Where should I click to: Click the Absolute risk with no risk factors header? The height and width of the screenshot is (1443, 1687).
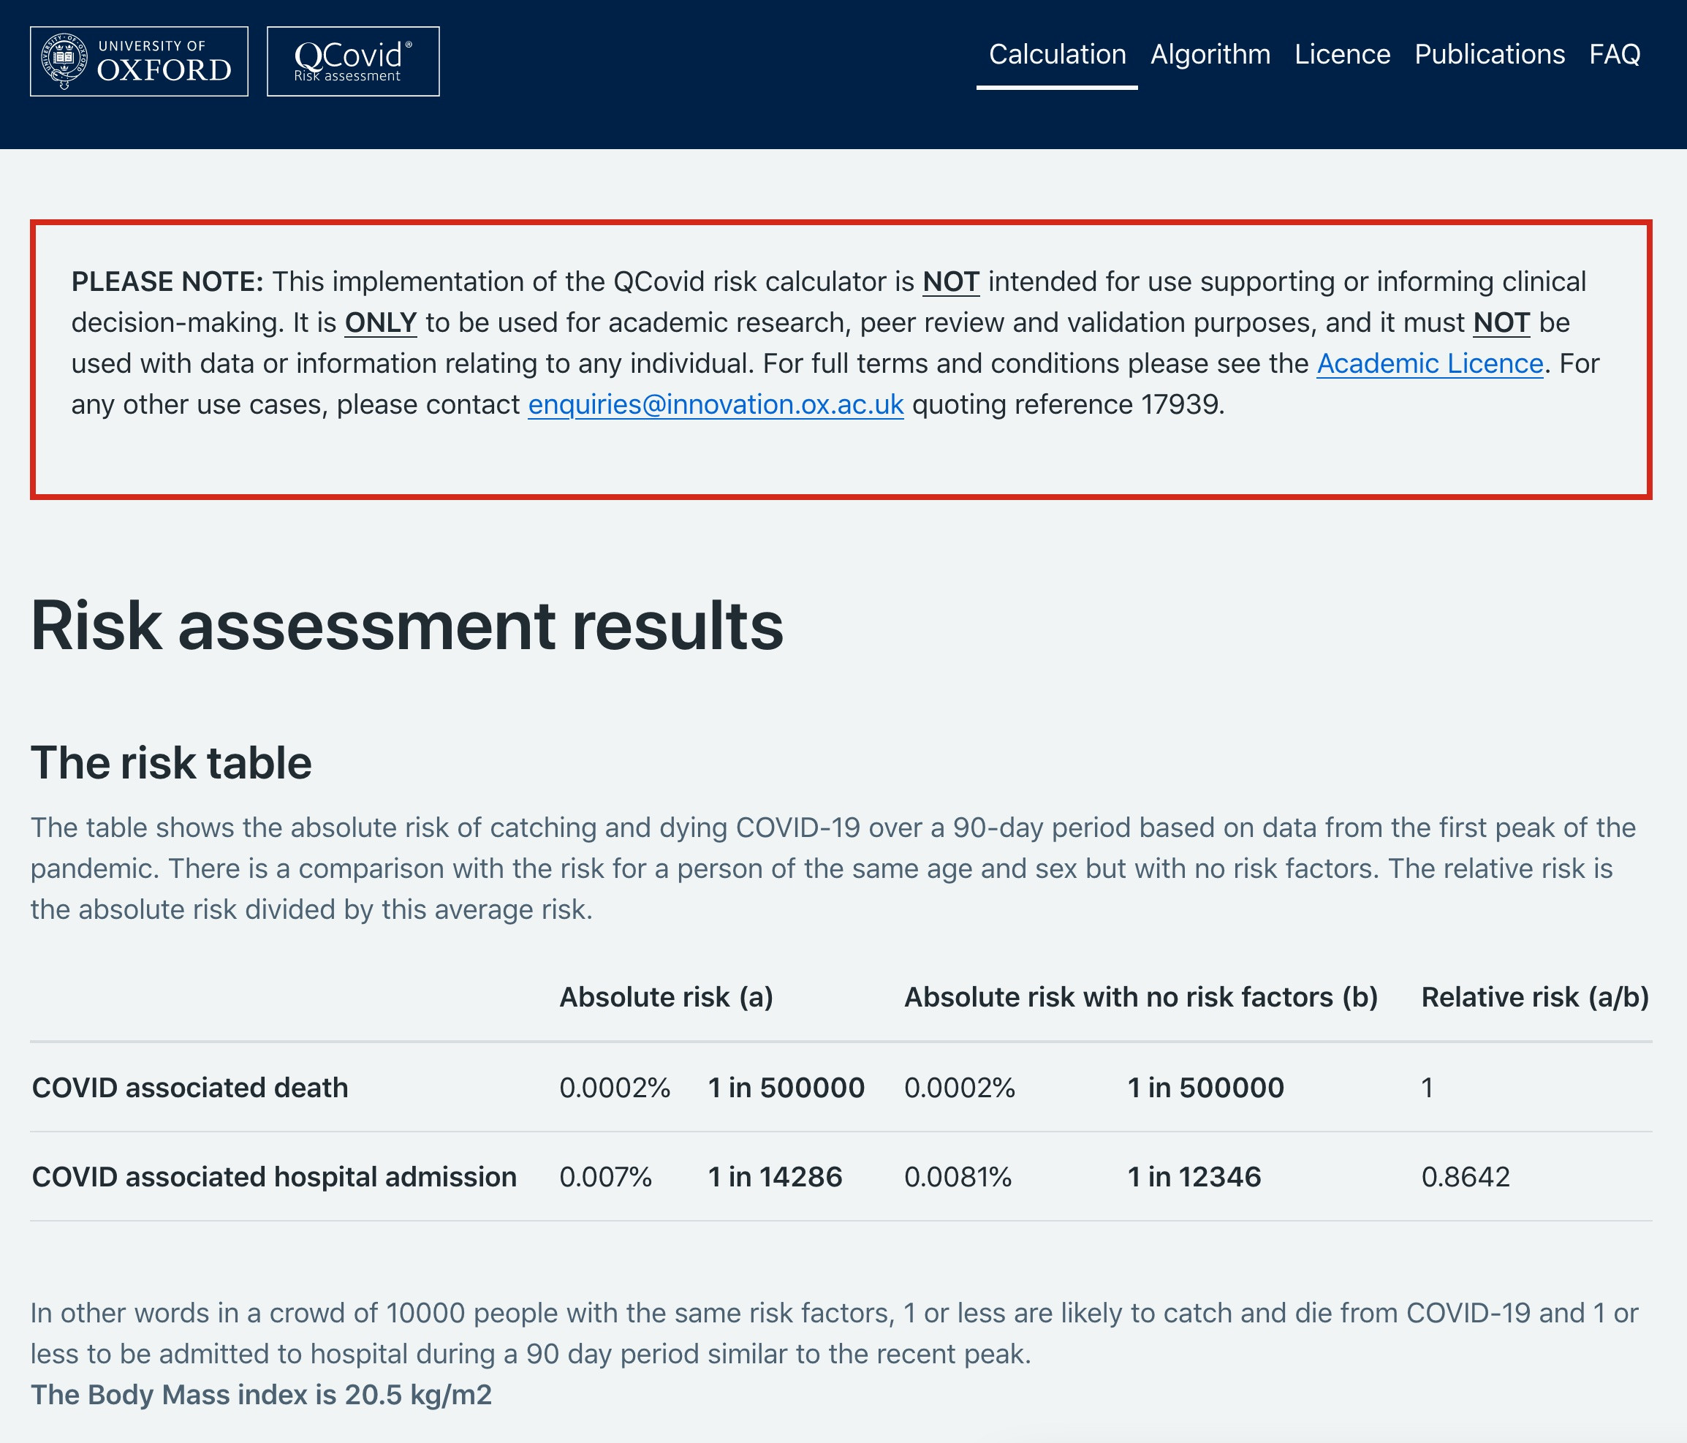pos(1140,997)
